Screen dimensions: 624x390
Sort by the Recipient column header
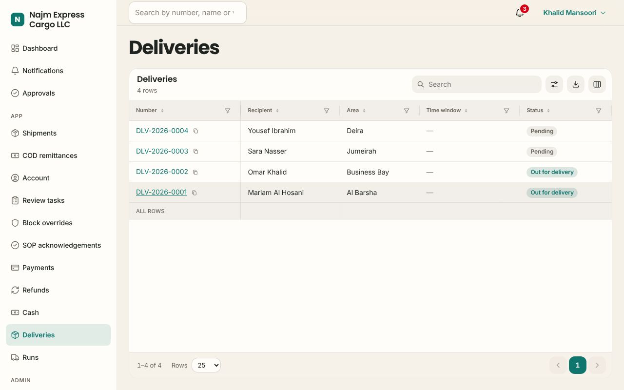point(263,111)
